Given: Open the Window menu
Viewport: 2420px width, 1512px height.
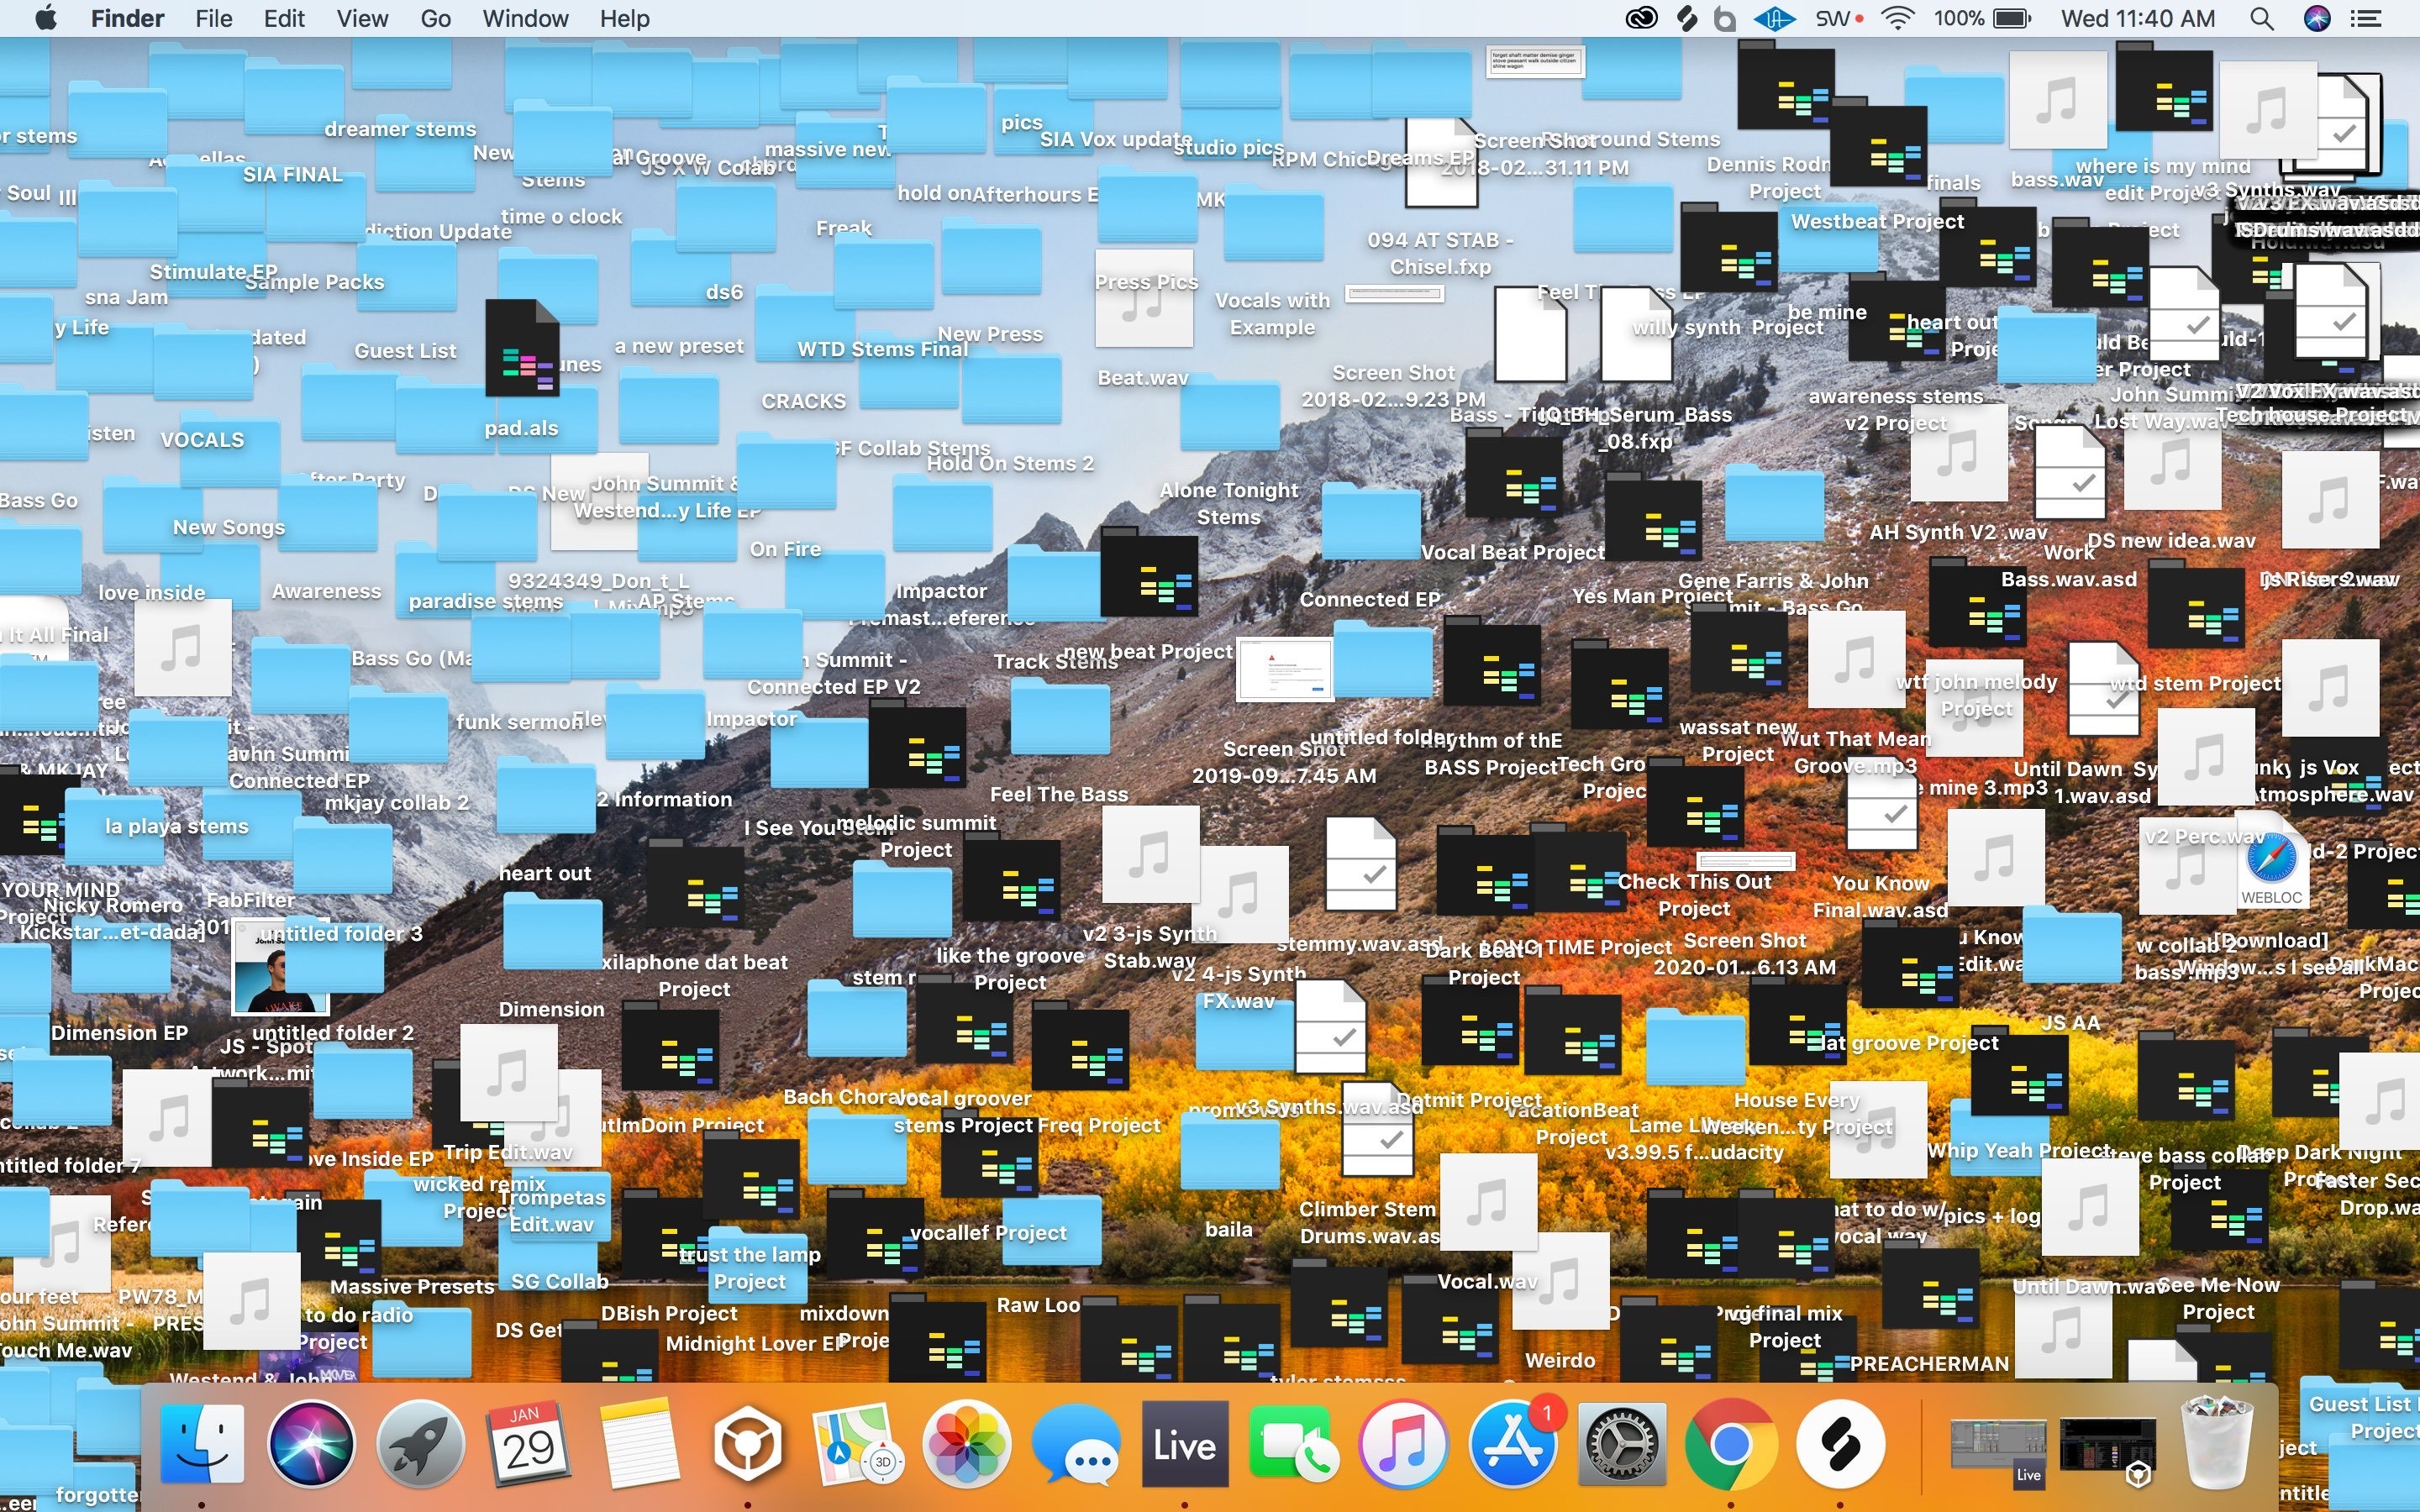Looking at the screenshot, I should tap(525, 18).
